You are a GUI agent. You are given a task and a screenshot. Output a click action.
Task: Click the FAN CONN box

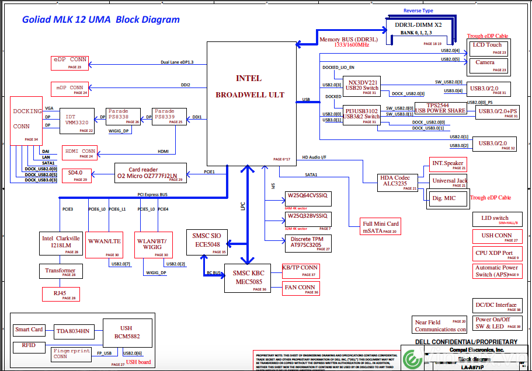(301, 288)
